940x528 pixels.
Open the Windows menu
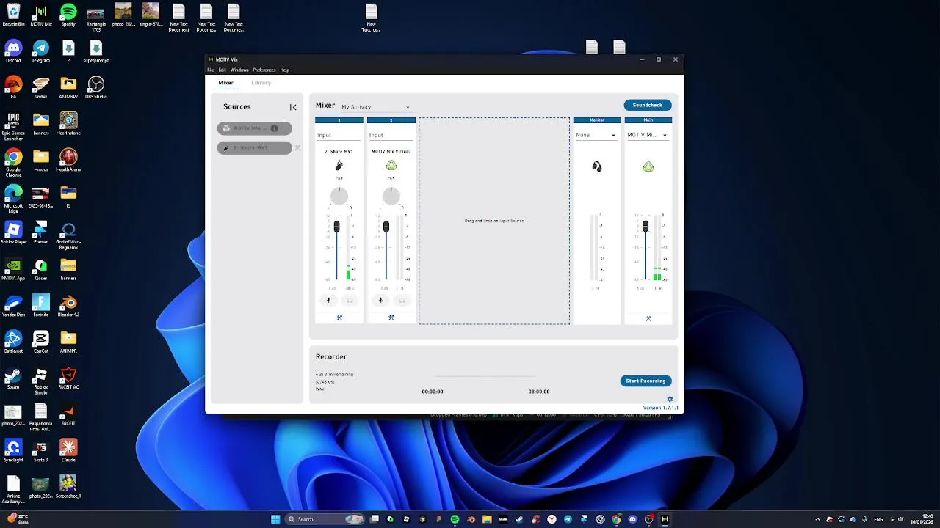point(239,70)
